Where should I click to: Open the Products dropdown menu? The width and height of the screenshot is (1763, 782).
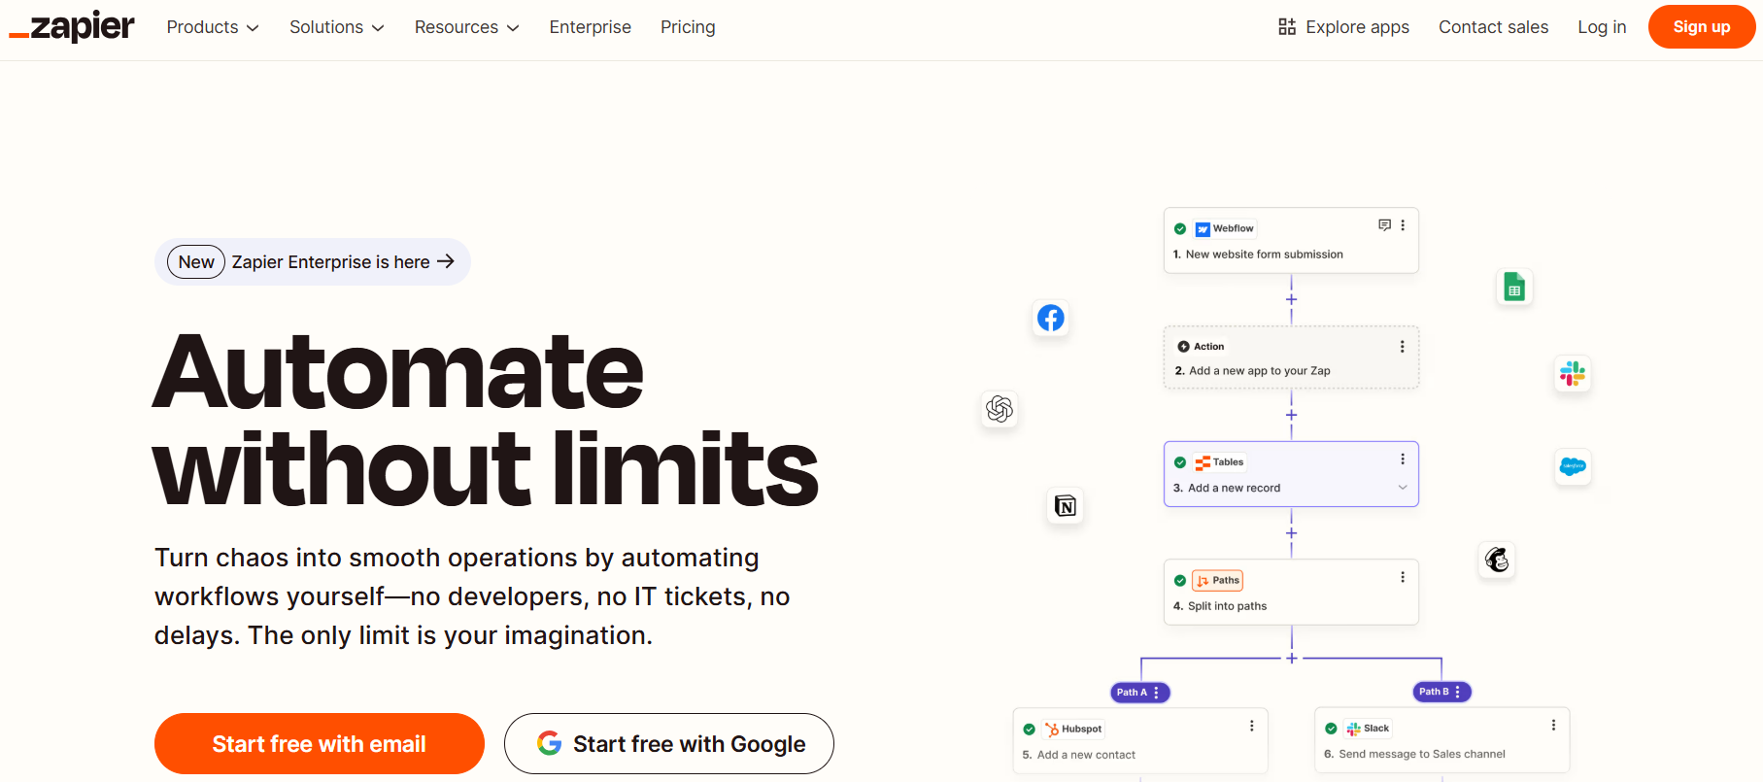coord(212,27)
